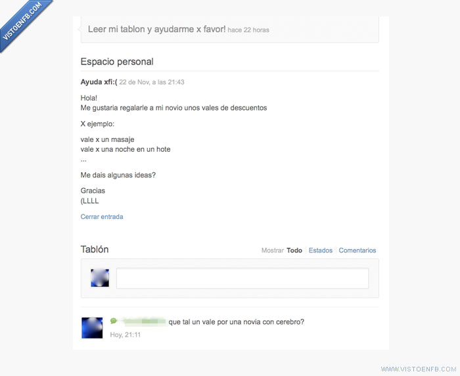Image resolution: width=460 pixels, height=376 pixels.
Task: Click the www.vistoenfb.com watermark
Action: click(x=418, y=369)
